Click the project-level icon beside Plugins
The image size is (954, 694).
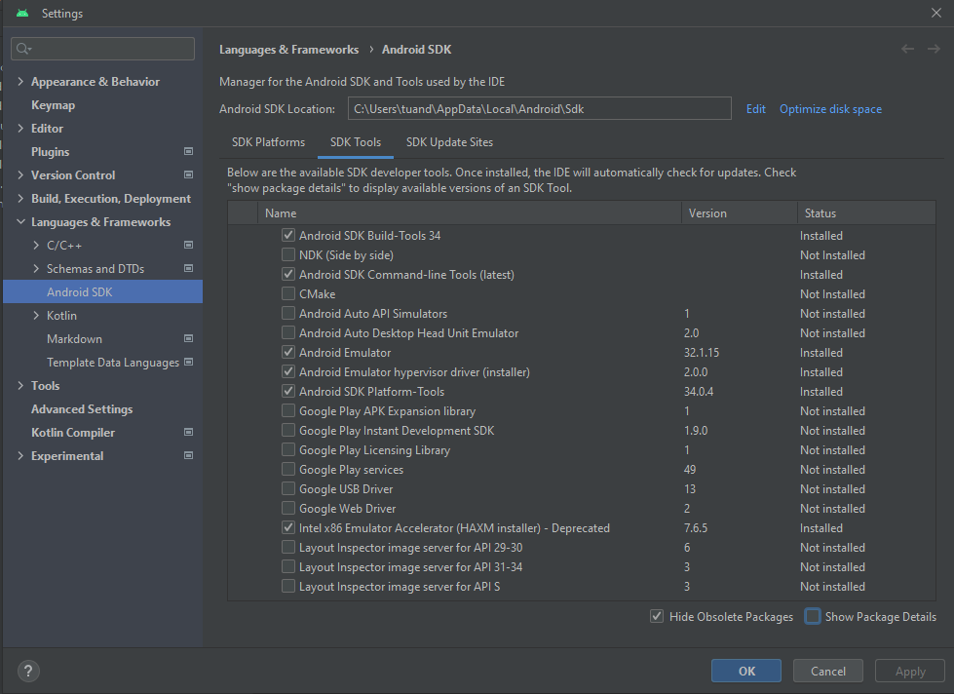pos(189,152)
